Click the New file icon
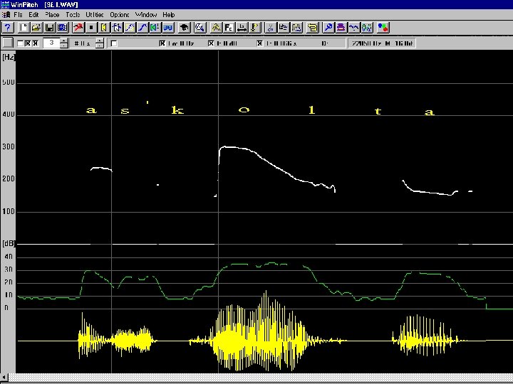513x384 pixels. click(23, 28)
